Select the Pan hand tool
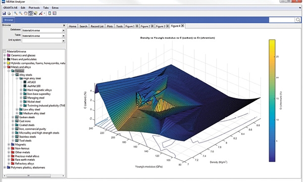Screen dimensions: 303x182 (25, 13)
